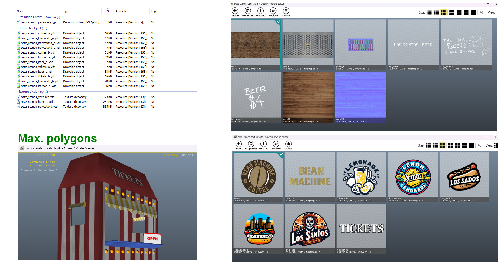Switch to Bounds tab in Model Viewer
Viewport: 504px width, 265px height.
[x=187, y=155]
